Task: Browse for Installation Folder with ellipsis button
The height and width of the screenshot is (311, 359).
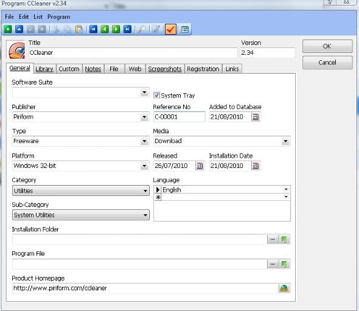Action: coord(273,240)
